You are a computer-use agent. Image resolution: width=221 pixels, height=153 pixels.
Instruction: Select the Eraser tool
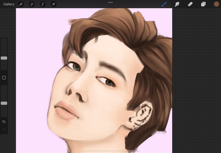pos(190,4)
